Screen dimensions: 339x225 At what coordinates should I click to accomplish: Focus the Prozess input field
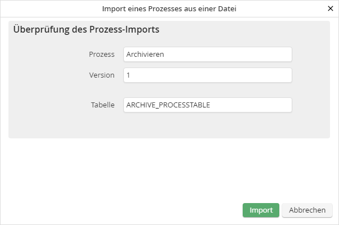coord(207,54)
